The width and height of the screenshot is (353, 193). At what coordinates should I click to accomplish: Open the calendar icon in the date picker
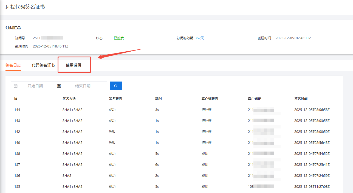coord(16,86)
